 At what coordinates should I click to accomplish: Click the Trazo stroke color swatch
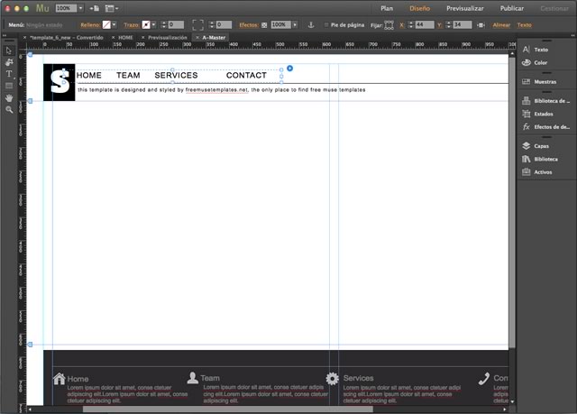[x=146, y=24]
